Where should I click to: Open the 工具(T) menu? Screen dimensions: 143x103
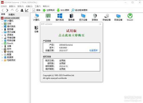(x=38, y=6)
